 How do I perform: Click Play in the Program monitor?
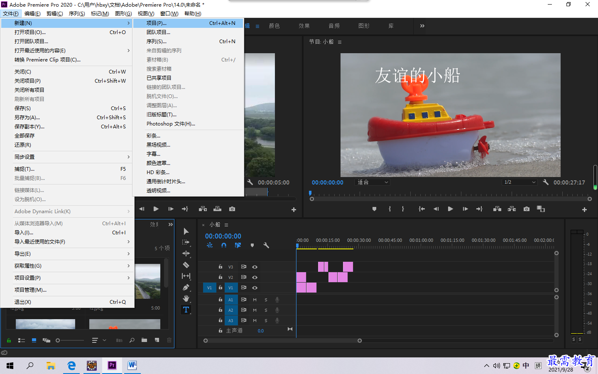tap(450, 209)
